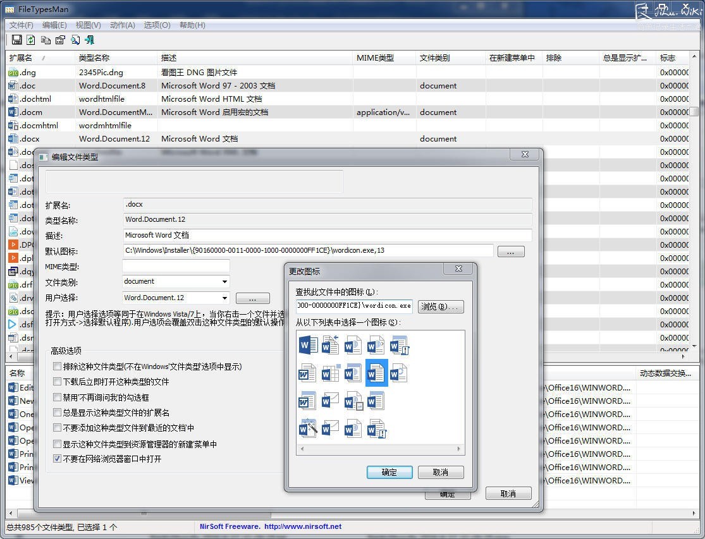
Task: Open the 选项(O) menu
Action: click(x=157, y=25)
